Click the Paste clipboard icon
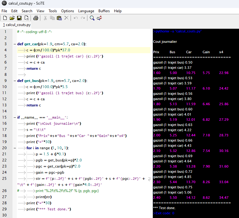The image size is (239, 218). [x=59, y=18]
